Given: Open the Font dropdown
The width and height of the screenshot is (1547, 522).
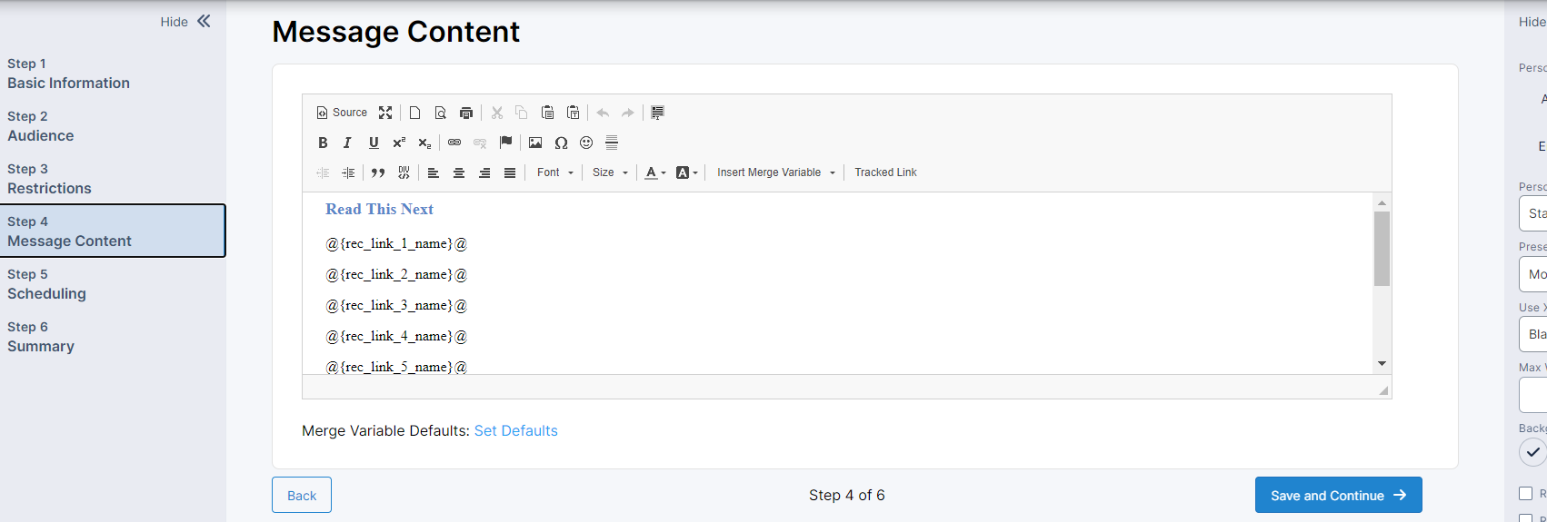Looking at the screenshot, I should click(x=555, y=172).
